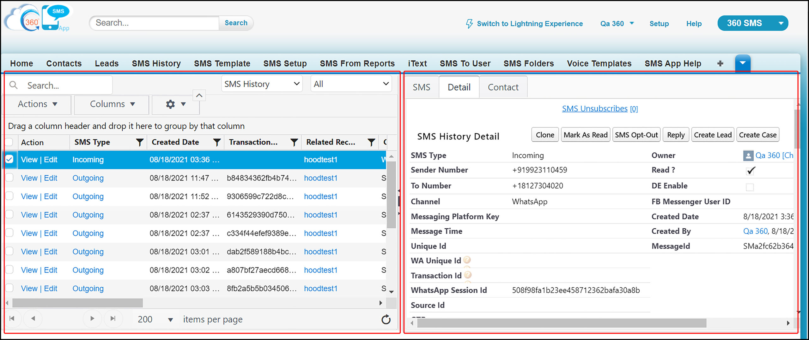This screenshot has width=809, height=340.
Task: Click the plus icon to add tabs
Action: 720,64
